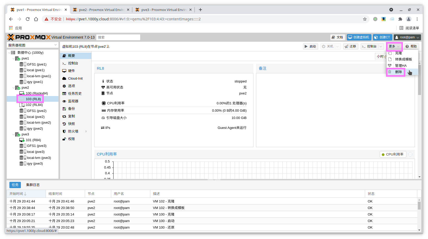Open 快照 (Snapshots) section
428x239 pixels.
pos(71,124)
